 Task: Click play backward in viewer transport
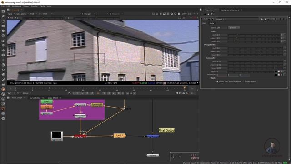pos(92,93)
